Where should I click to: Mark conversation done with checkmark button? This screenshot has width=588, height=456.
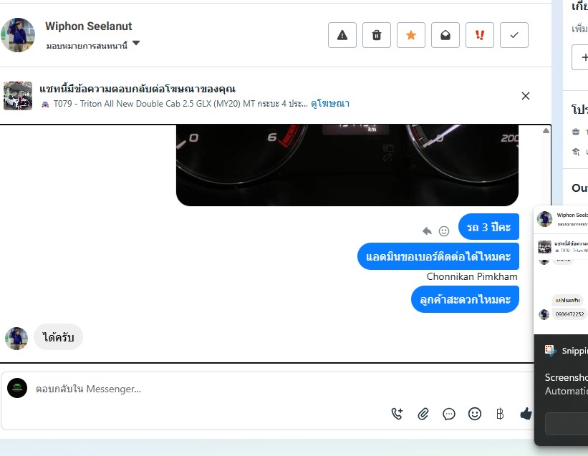514,35
